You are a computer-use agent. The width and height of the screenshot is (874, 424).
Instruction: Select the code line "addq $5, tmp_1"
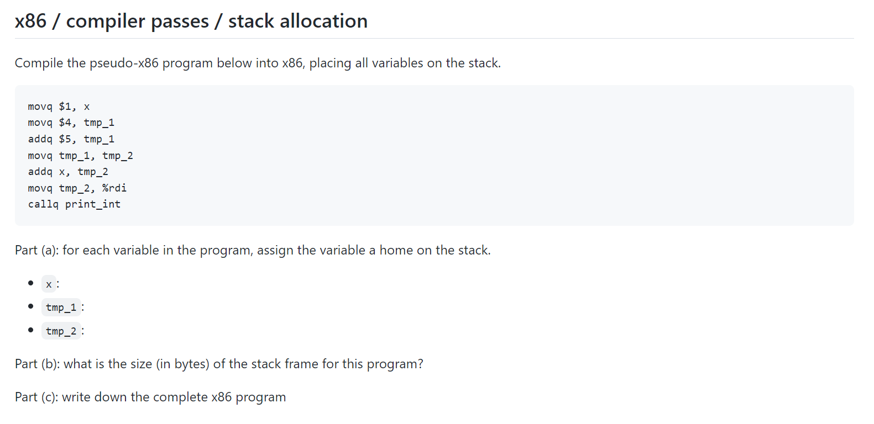coord(71,139)
